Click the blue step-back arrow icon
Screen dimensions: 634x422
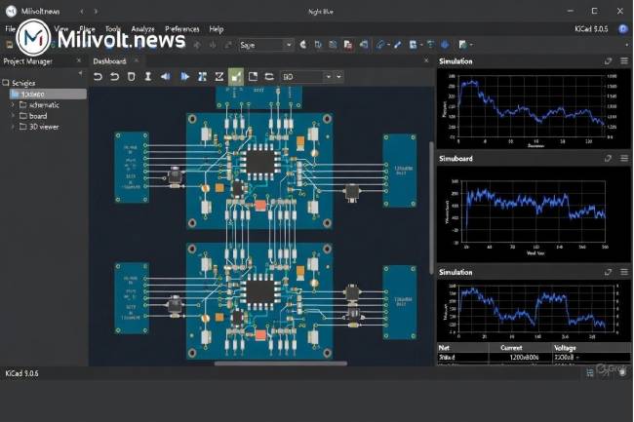(x=166, y=76)
